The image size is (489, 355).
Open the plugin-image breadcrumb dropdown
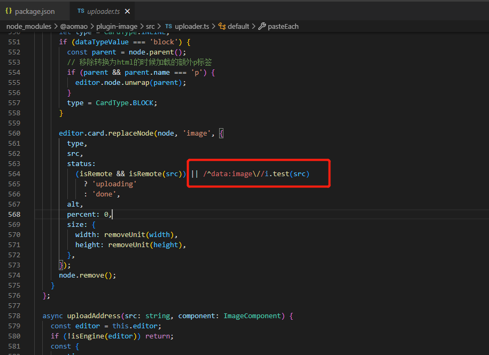tap(119, 26)
